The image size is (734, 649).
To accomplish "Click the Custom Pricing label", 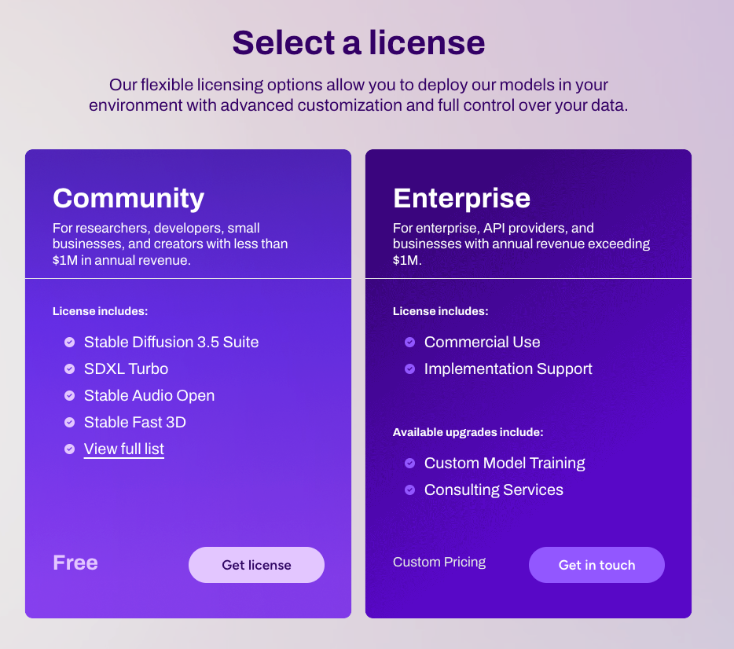I will tap(439, 563).
